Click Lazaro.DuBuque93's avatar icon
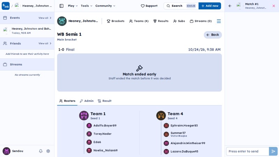Screen dimensions: 279x157 click(x=166, y=152)
